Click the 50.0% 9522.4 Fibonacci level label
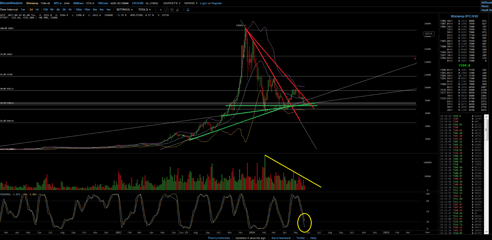This screenshot has height=240, width=492. tap(7, 89)
